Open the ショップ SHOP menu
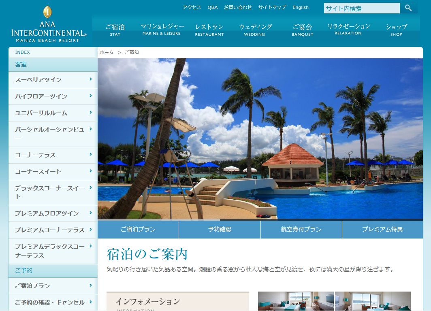The width and height of the screenshot is (431, 311). (396, 30)
